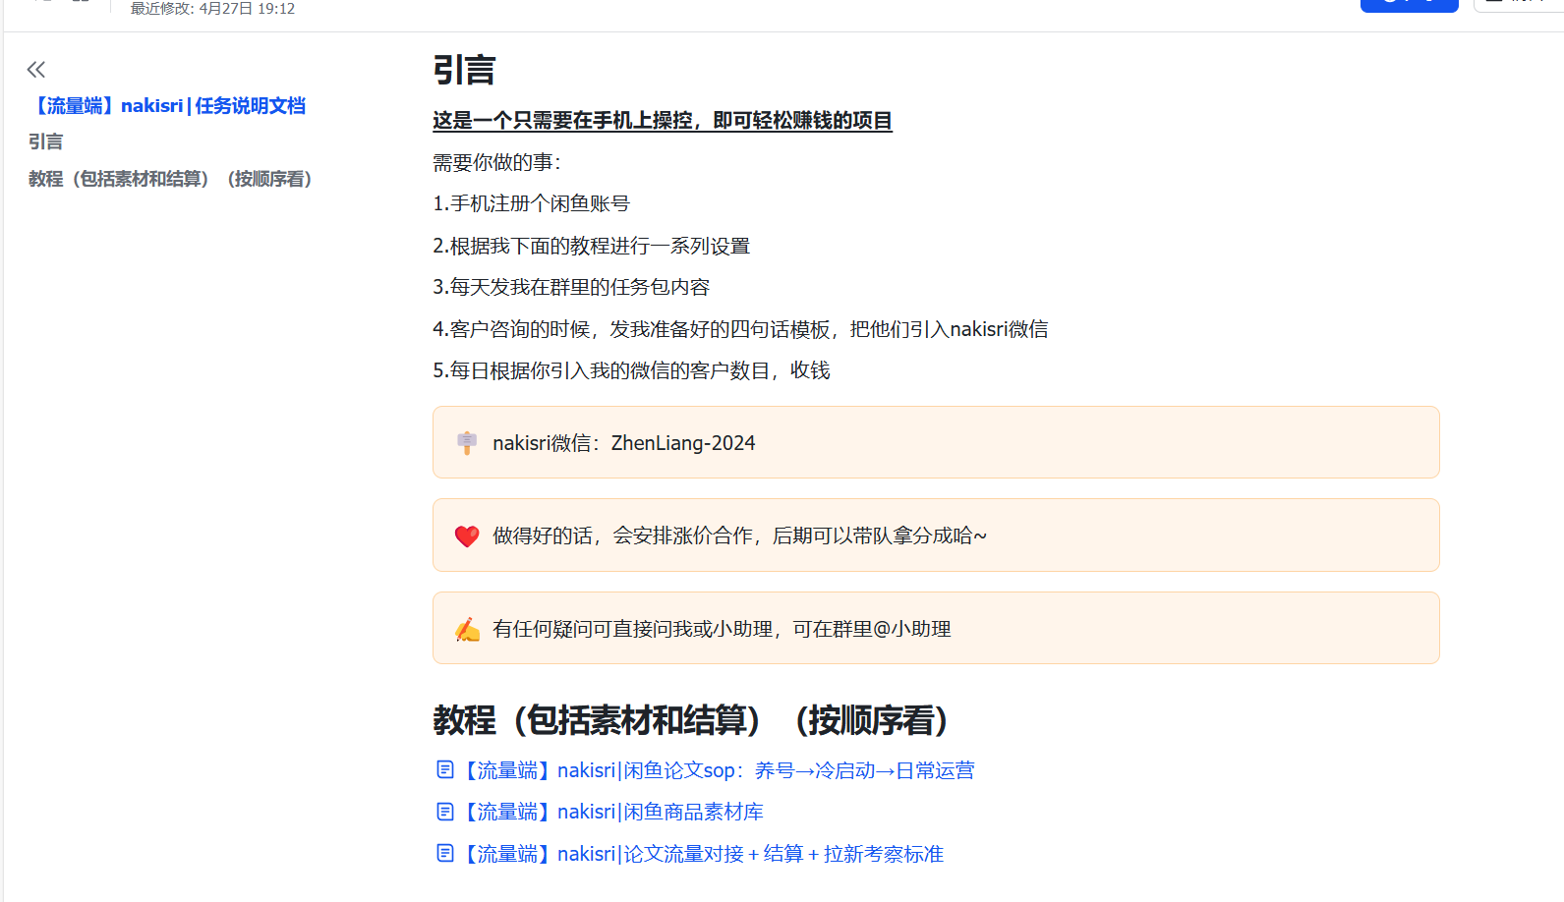Open link nakisri|论文流量对接＋结算＋拉新考察标准
This screenshot has height=902, width=1564.
701,854
